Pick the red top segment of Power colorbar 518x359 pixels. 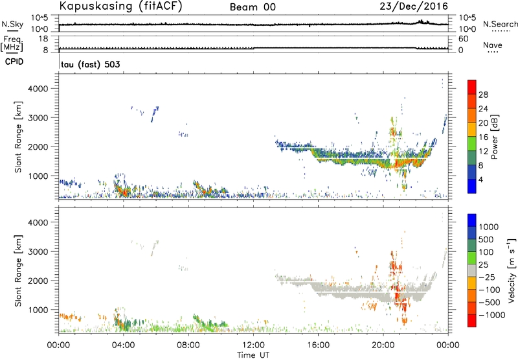472,87
